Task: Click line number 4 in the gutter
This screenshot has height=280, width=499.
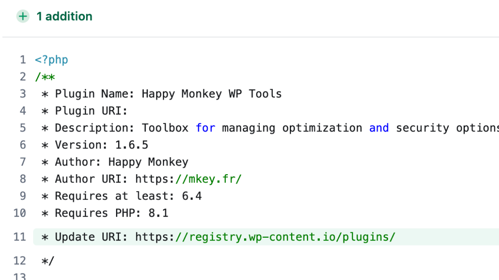Action: click(22, 111)
